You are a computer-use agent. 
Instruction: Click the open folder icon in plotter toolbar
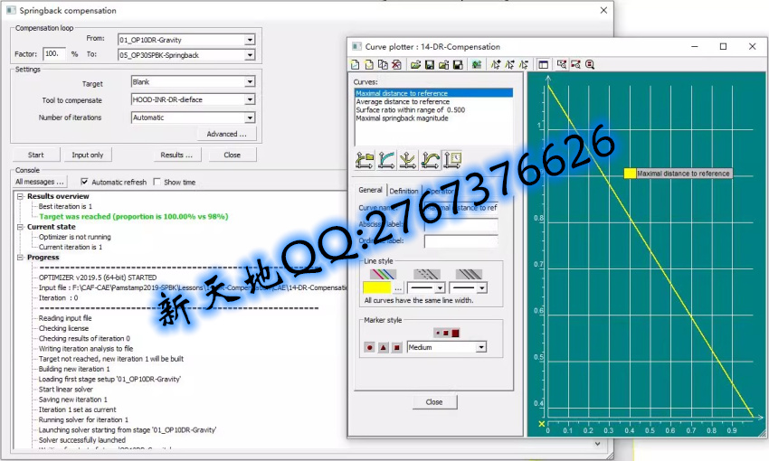[415, 65]
